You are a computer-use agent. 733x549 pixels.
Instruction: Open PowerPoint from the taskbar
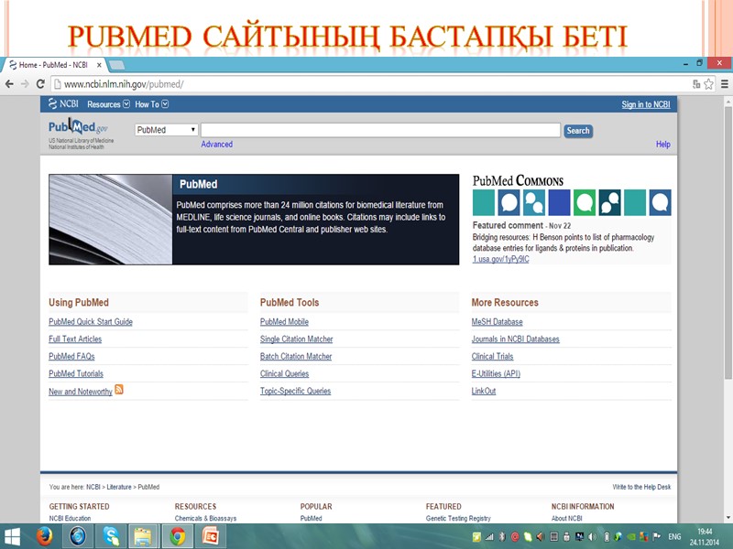point(211,536)
